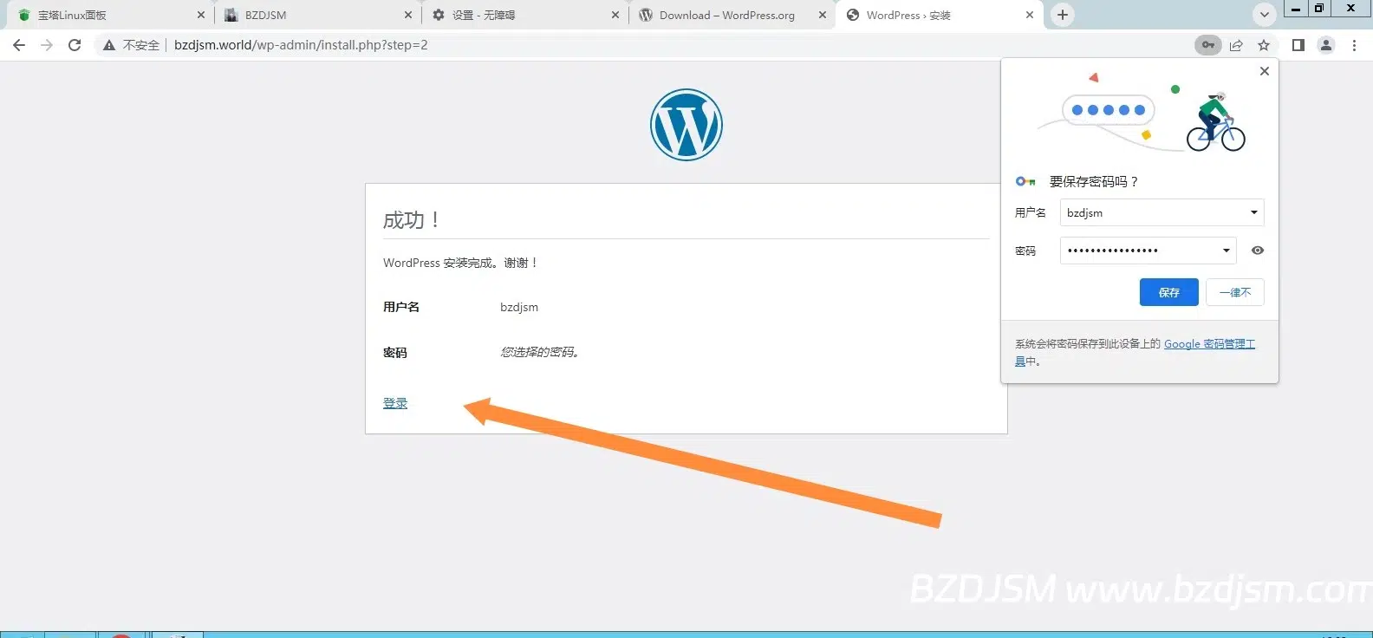Open the Google 密码管理工具 link
1373x638 pixels.
[x=1209, y=344]
